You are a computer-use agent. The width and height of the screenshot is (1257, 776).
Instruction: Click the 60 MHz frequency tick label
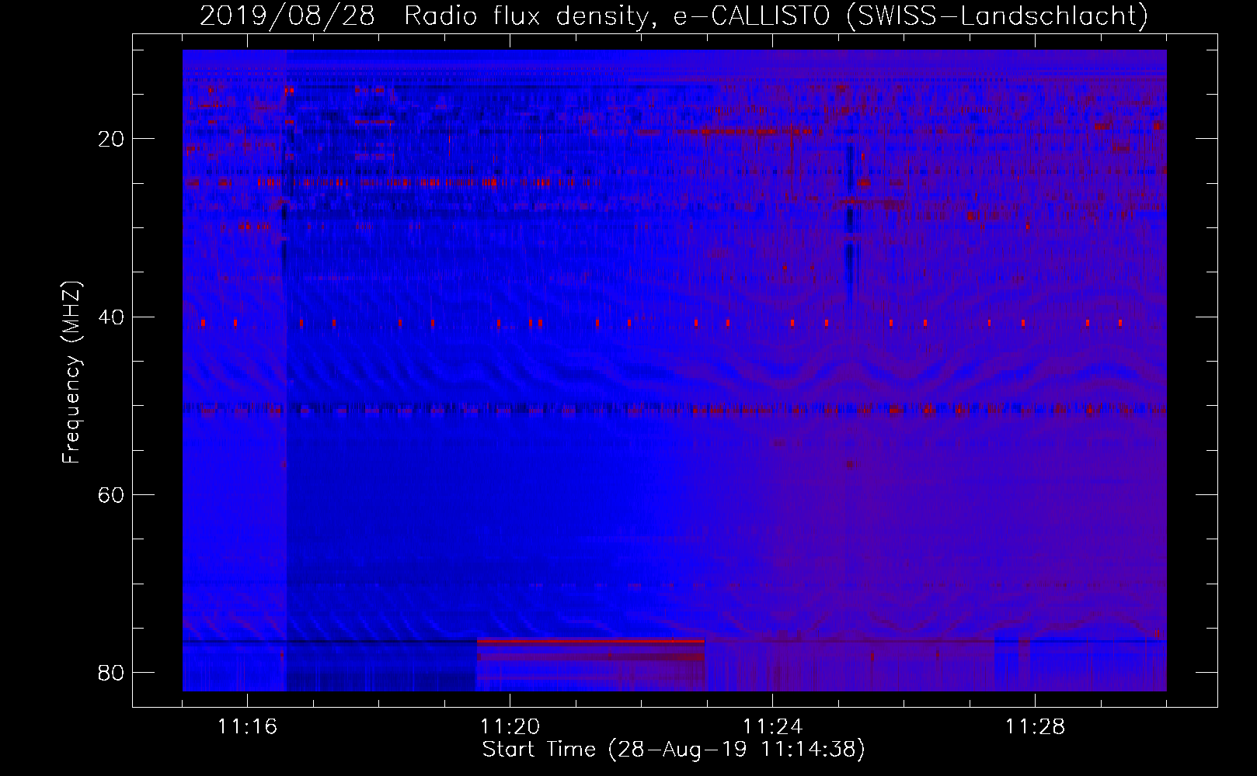click(111, 494)
